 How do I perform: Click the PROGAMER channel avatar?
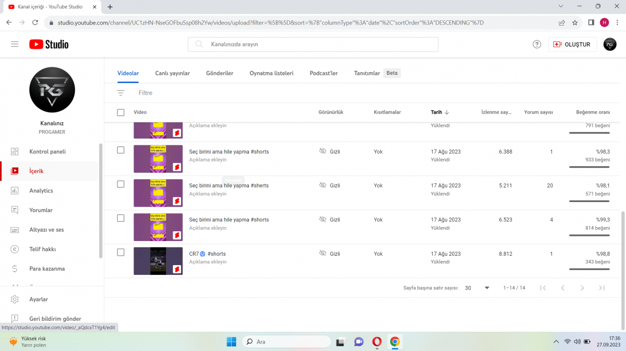click(52, 90)
